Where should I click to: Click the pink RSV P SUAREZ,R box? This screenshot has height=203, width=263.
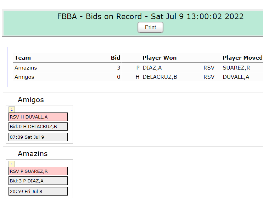coord(38,171)
